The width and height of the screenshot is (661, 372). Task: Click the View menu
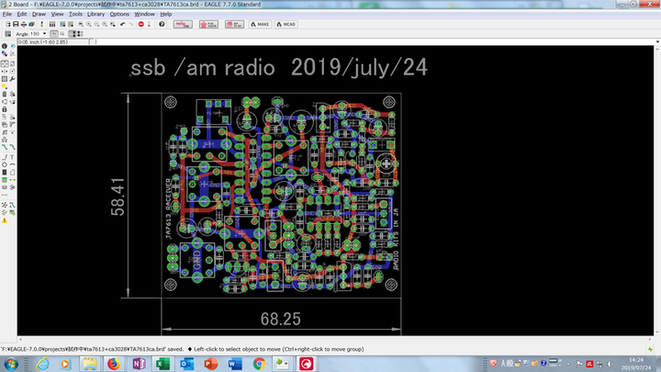point(58,15)
